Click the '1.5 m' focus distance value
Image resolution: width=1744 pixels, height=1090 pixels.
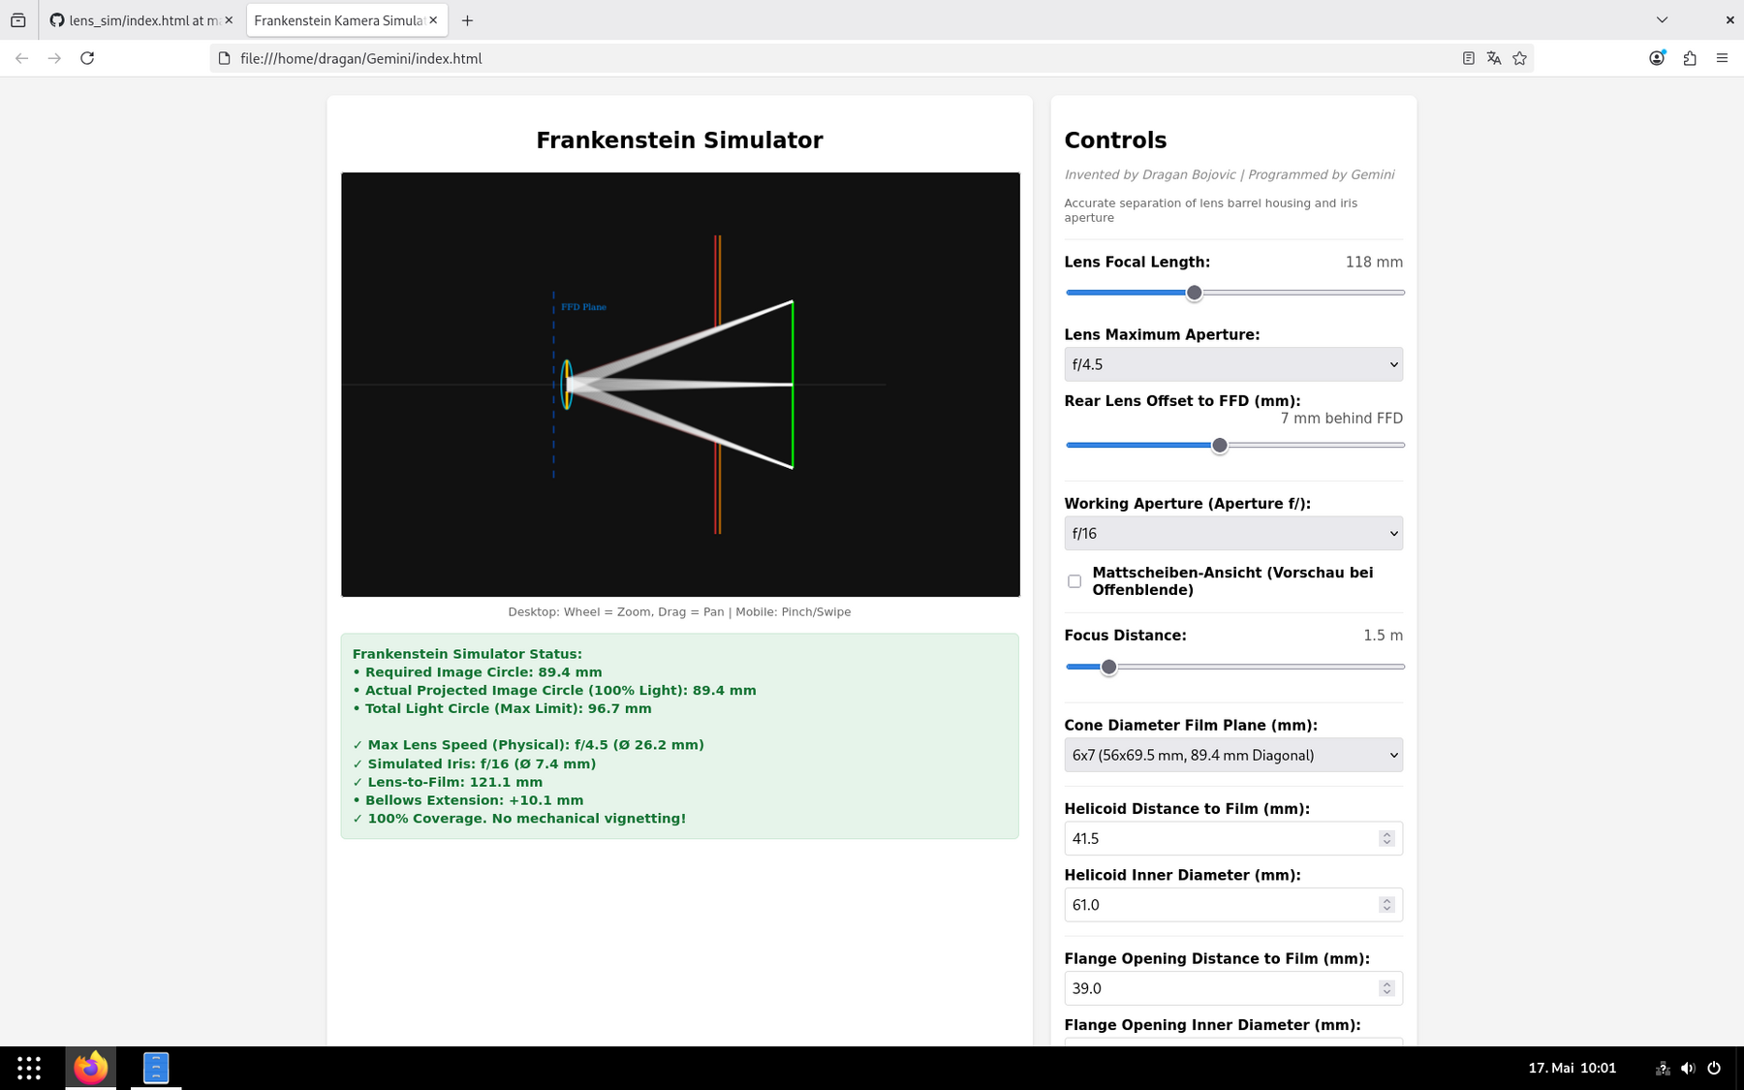pos(1383,636)
